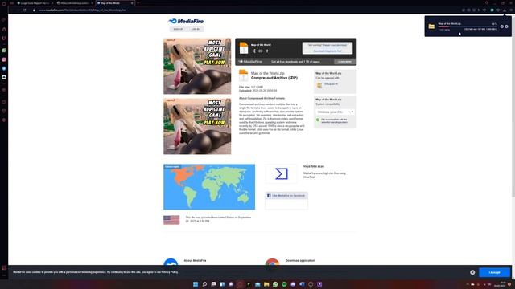
Task: Click the United States flag image
Action: pos(171,220)
